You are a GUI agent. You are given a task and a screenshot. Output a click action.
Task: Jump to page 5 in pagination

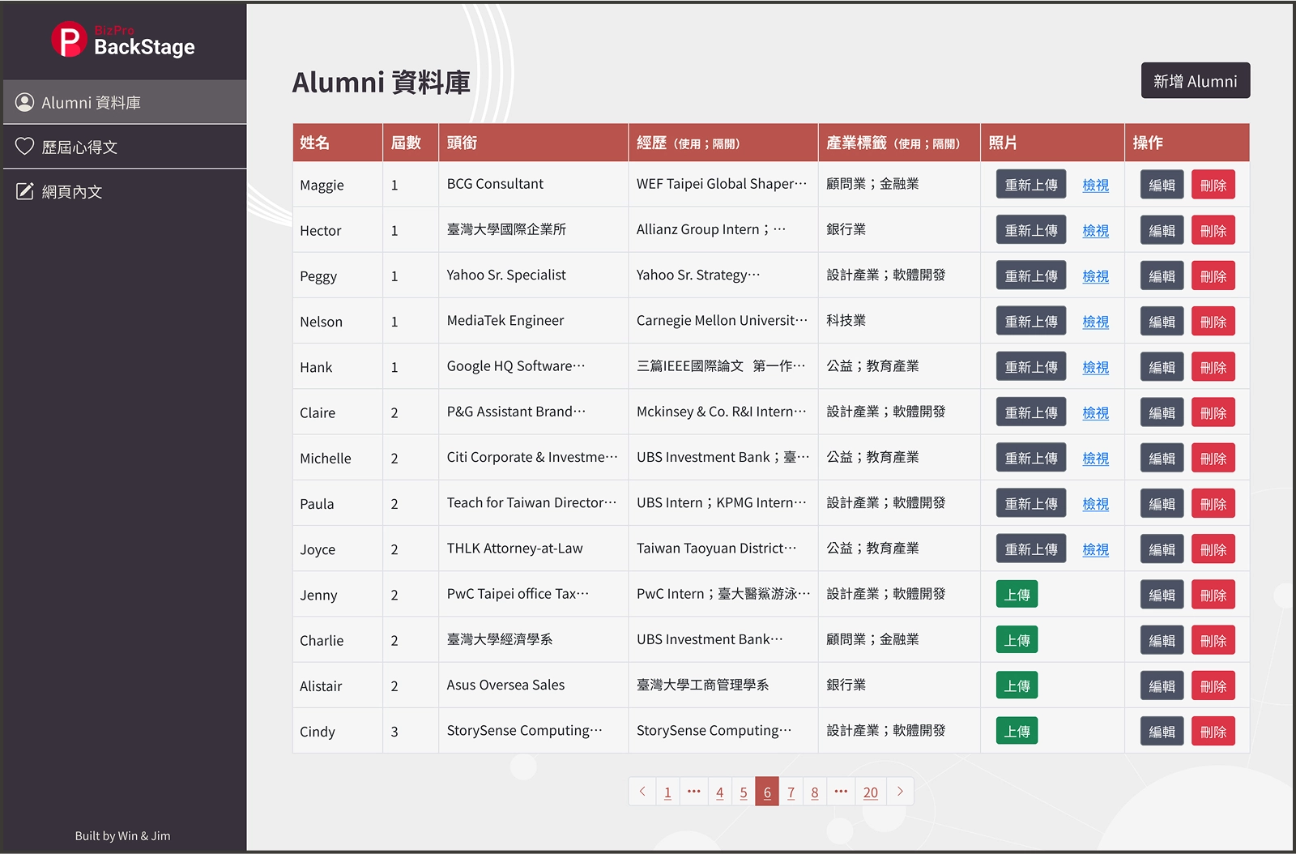point(744,792)
